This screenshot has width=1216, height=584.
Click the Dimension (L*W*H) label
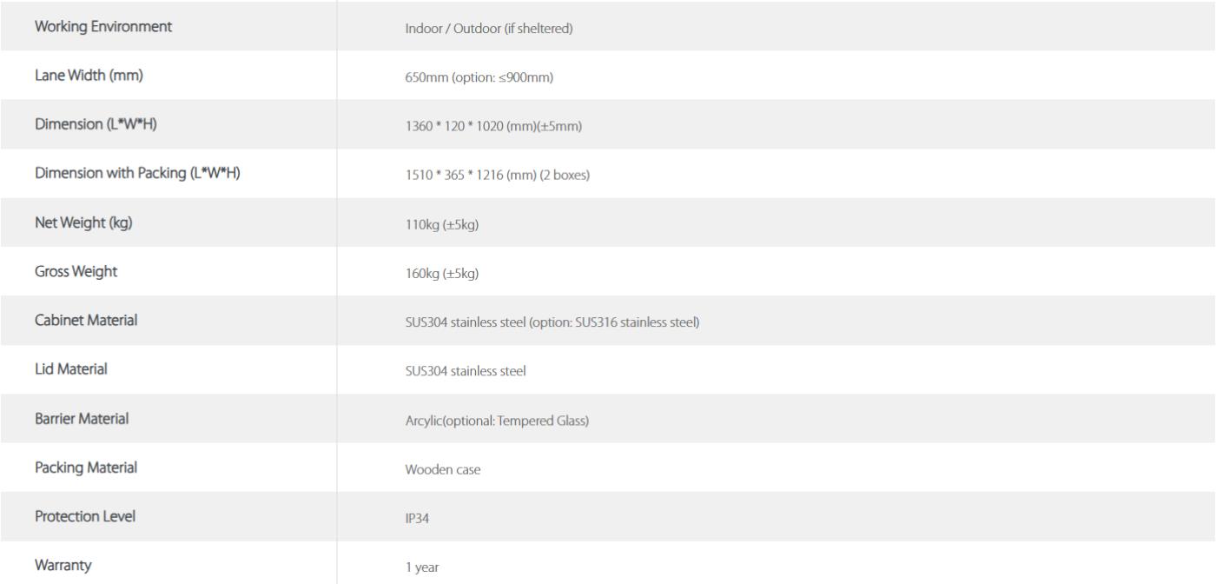(96, 124)
